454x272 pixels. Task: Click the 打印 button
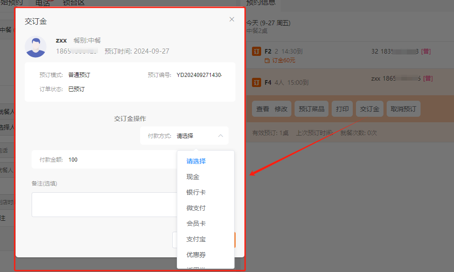tap(342, 109)
